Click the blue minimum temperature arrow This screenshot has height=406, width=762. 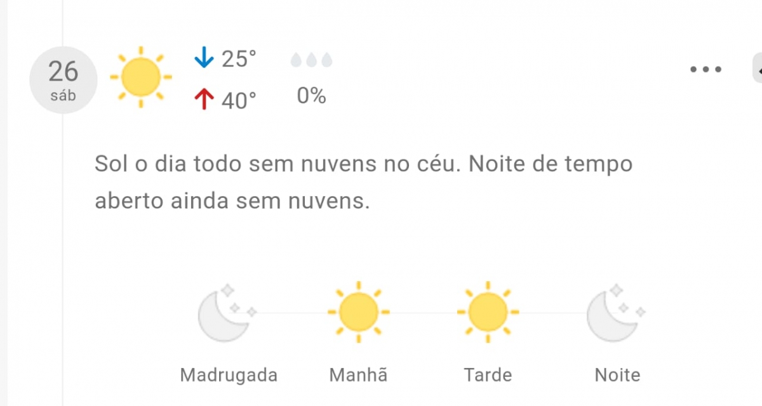[203, 59]
